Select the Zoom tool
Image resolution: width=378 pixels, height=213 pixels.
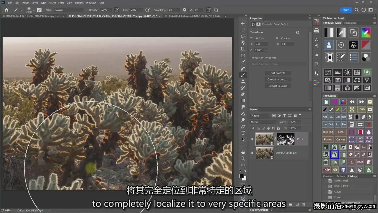pyautogui.click(x=243, y=159)
